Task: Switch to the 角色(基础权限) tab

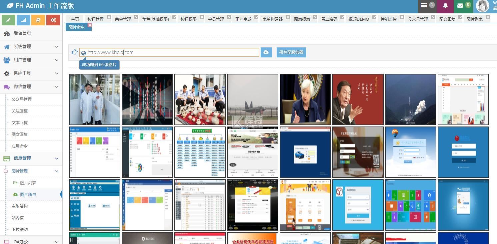Action: coord(156,19)
